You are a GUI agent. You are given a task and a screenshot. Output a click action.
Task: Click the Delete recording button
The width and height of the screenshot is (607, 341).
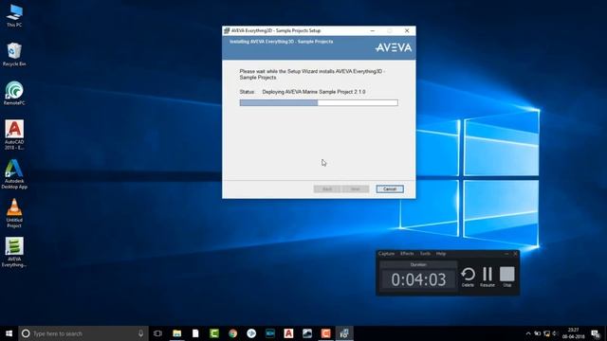tap(468, 278)
